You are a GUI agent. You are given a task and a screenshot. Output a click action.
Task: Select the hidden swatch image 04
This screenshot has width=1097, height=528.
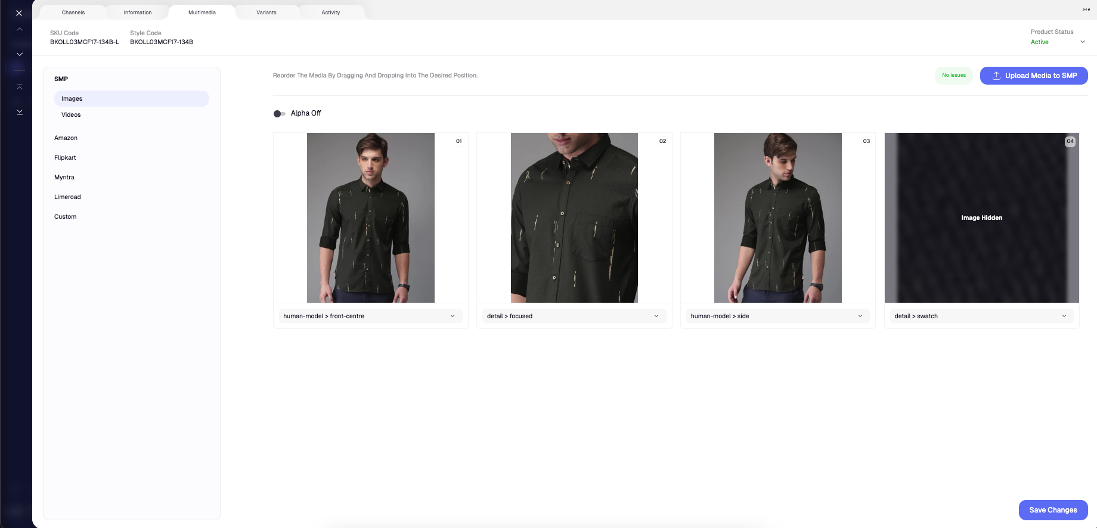[981, 218]
